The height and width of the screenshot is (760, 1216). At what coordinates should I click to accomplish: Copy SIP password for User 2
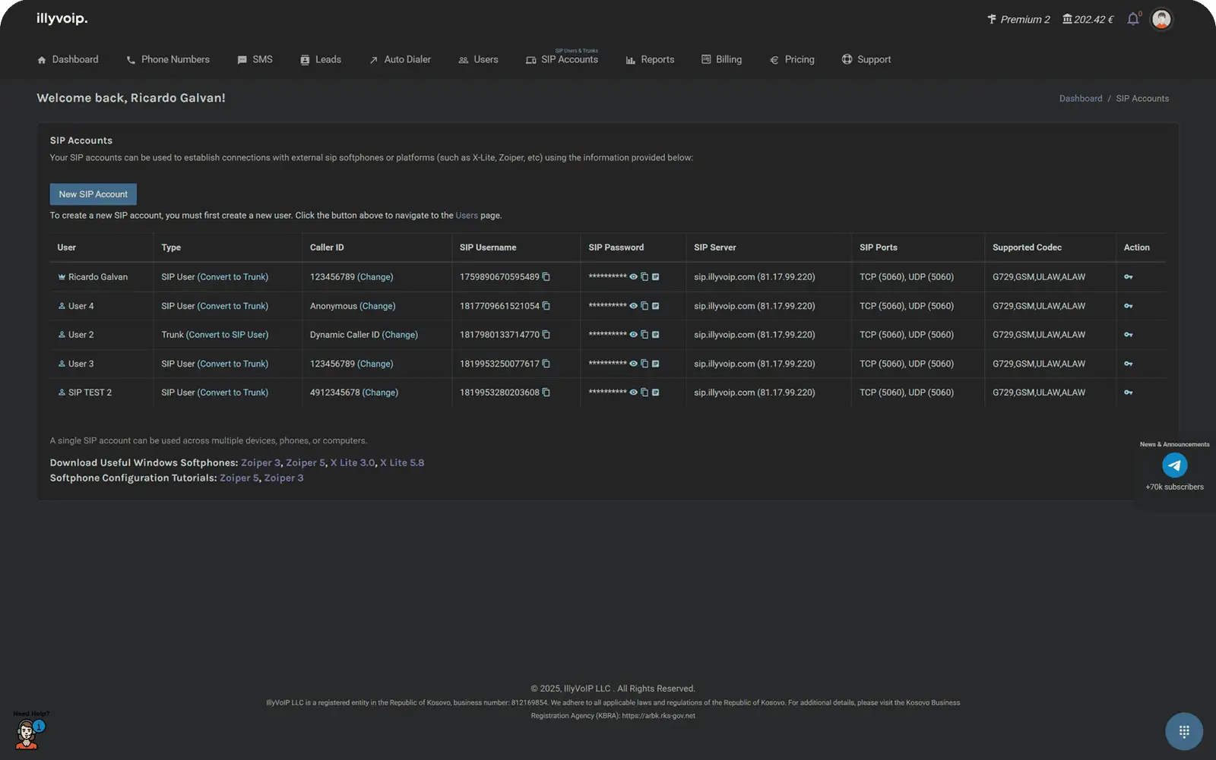tap(644, 335)
